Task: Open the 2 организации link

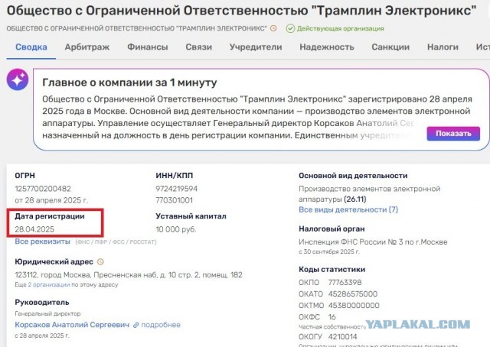Action: 49,284
